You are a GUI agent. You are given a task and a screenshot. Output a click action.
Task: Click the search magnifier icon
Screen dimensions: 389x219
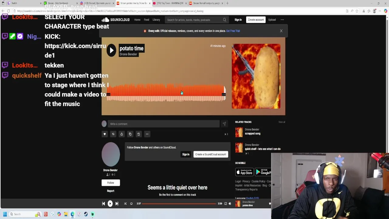click(x=225, y=20)
